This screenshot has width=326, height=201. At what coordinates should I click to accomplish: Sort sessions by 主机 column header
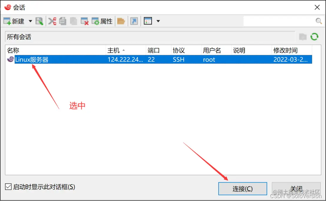[x=114, y=50]
